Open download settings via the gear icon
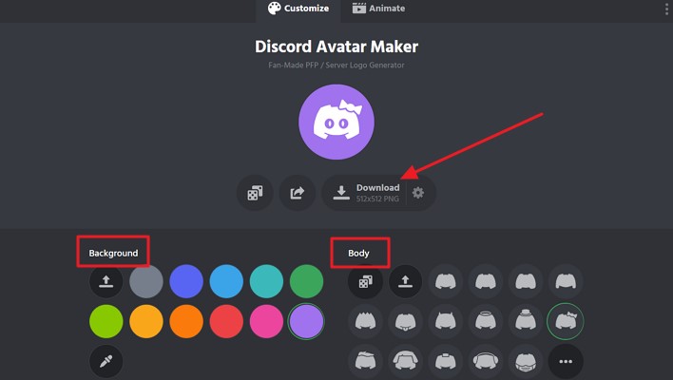 tap(418, 193)
